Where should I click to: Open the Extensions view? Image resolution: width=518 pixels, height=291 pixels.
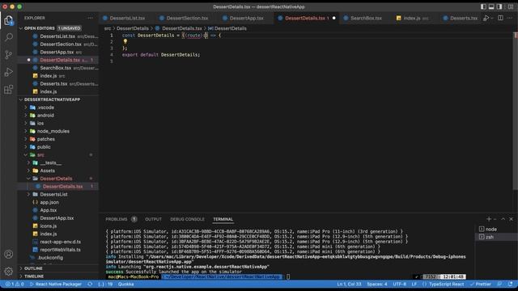pos(9,89)
